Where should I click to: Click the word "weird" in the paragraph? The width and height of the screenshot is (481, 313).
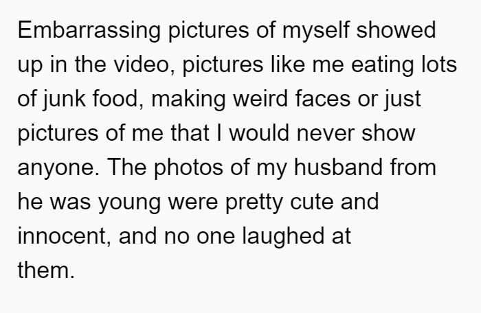click(260, 98)
